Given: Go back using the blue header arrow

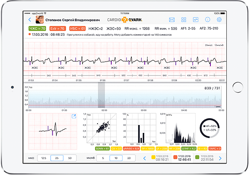Looking at the screenshot, I should click(x=30, y=20).
